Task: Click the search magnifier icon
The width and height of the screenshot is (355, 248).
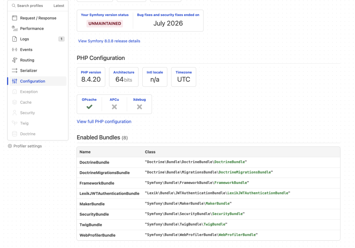Action: click(14, 6)
